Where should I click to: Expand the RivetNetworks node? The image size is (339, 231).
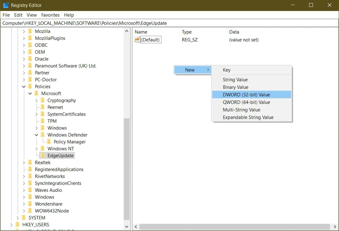pyautogui.click(x=24, y=176)
